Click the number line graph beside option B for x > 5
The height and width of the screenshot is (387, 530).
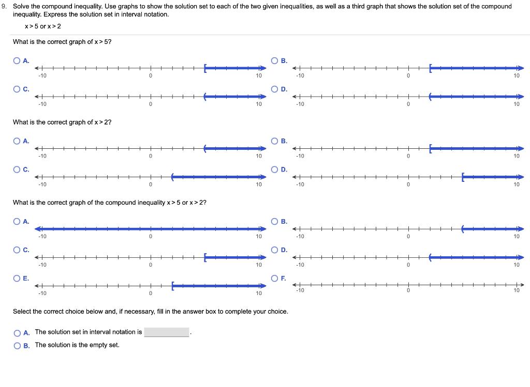(408, 67)
